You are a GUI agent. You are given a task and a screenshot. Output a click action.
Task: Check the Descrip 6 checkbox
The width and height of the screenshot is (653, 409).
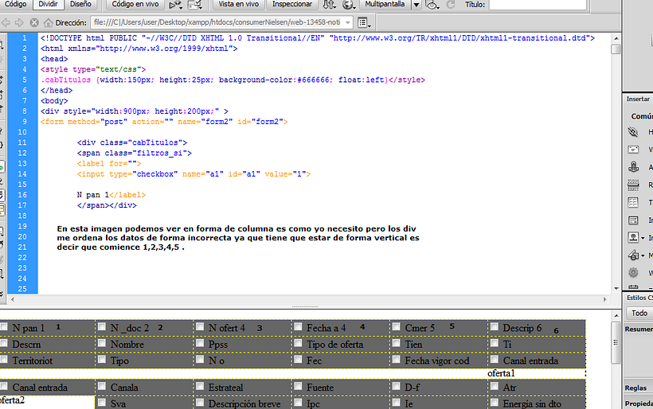pos(495,326)
